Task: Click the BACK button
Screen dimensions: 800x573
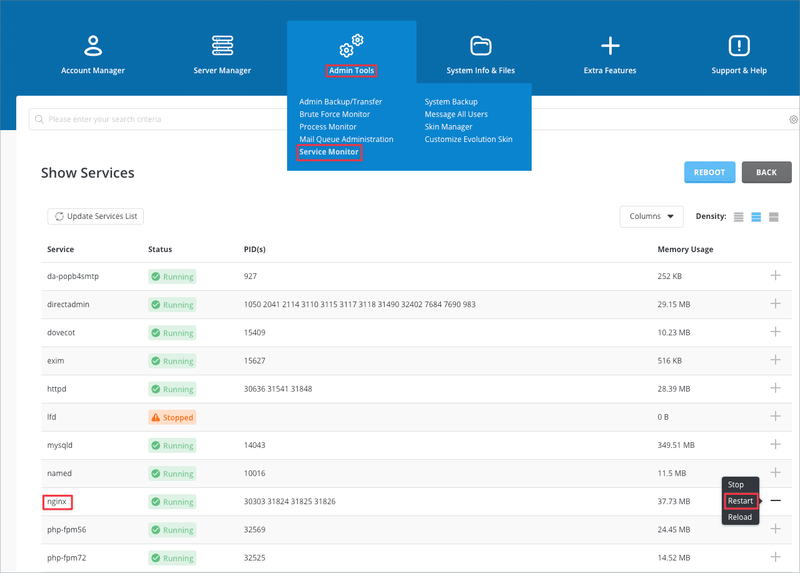Action: point(766,173)
